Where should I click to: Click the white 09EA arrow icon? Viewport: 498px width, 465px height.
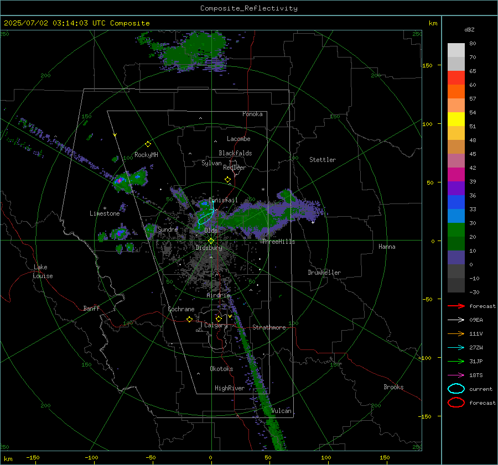(456, 320)
